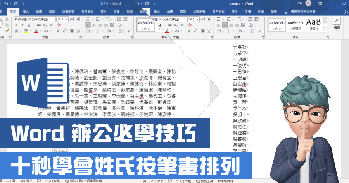Screen dimensions: 349x183
Task: Open Line Spacing dropdown in 文件1 window
Action: (124, 25)
